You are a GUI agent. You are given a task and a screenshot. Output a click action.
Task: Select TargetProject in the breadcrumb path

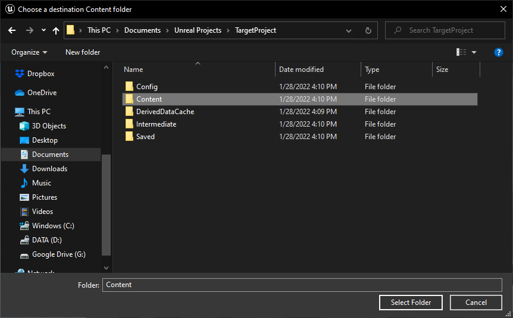click(255, 30)
